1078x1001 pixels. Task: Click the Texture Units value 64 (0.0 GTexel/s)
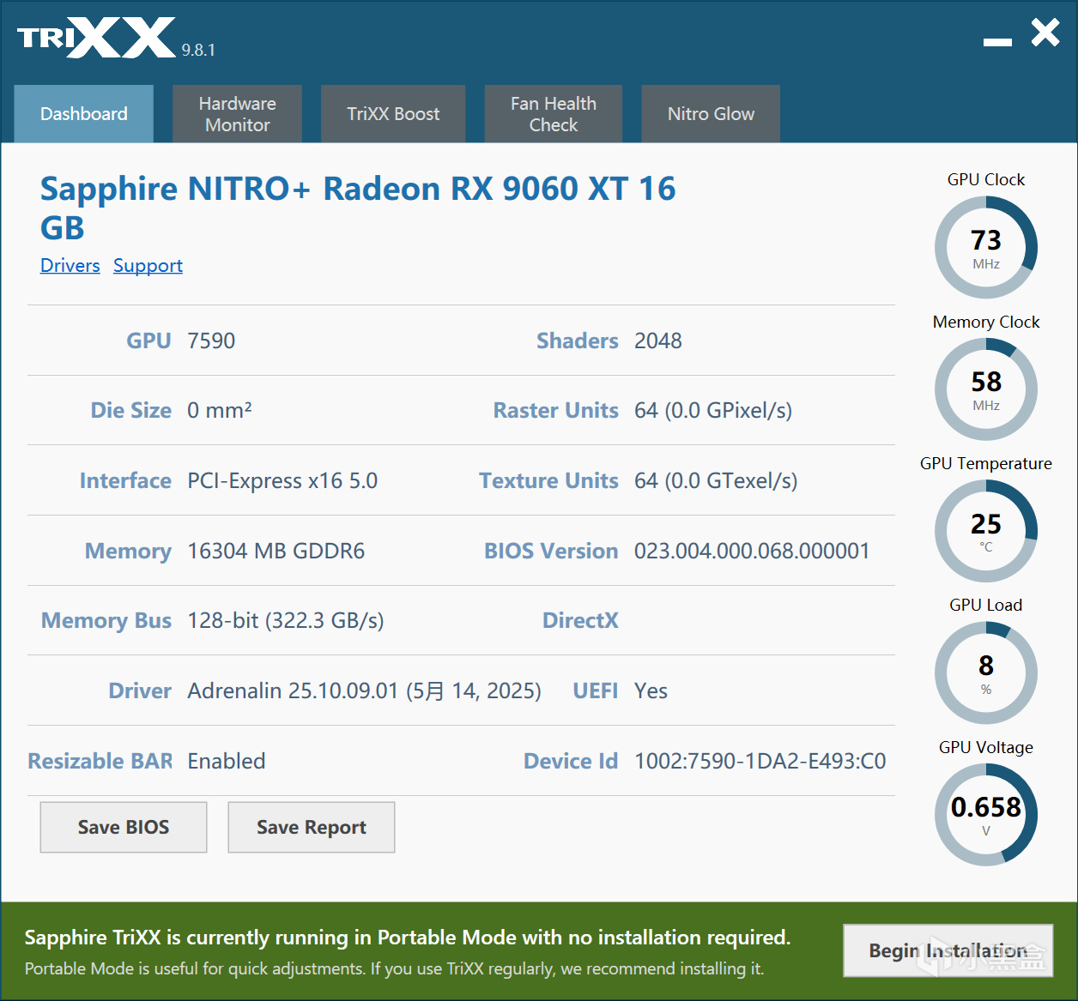coord(716,480)
